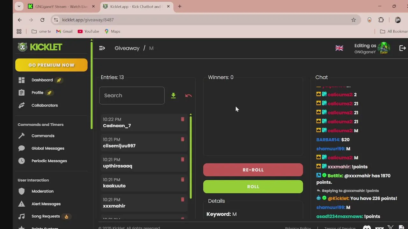Screen dimensions: 408x229
Task: Open Dashboard from the sidebar
Action: click(42, 80)
